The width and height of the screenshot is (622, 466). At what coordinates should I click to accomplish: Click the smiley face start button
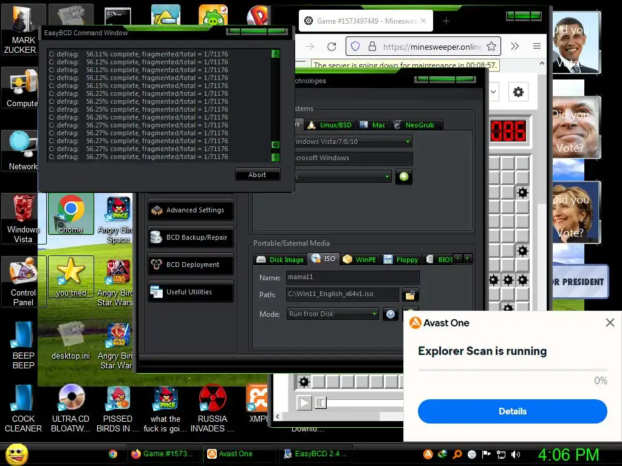click(16, 454)
